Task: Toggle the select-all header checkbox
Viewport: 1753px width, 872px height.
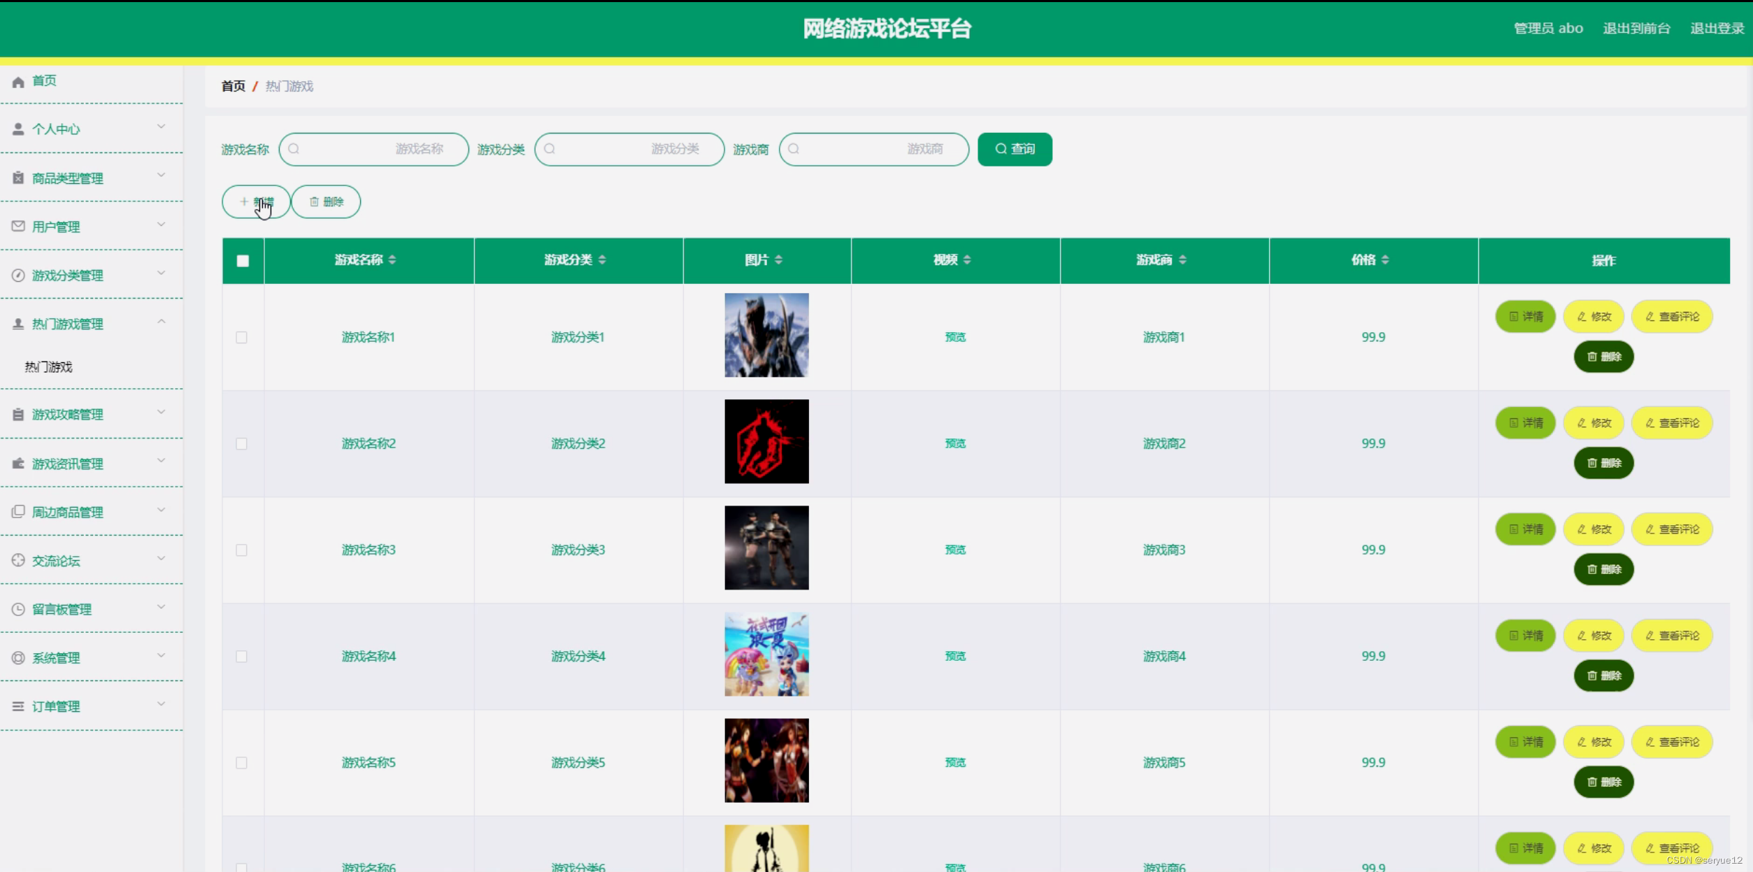Action: pos(243,262)
